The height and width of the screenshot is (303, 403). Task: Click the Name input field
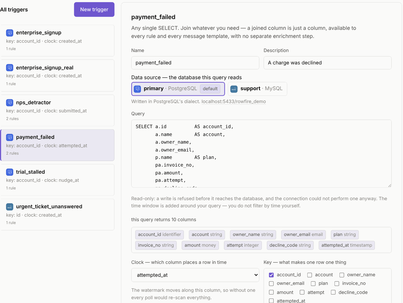(195, 63)
